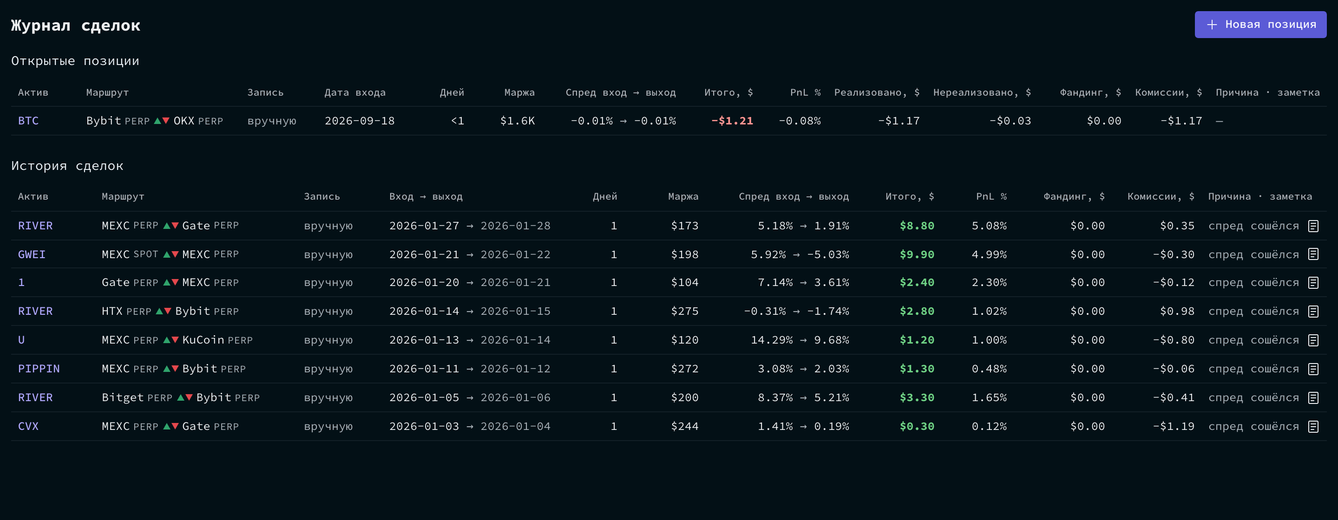
Task: Click the Новая позиция button
Action: click(1260, 25)
